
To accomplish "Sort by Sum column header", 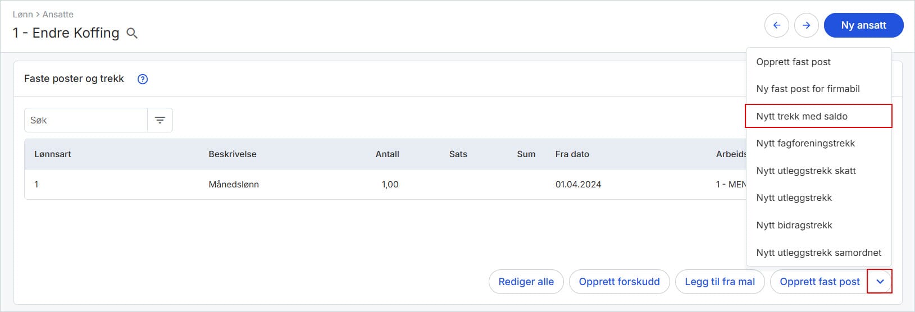I will click(x=526, y=154).
